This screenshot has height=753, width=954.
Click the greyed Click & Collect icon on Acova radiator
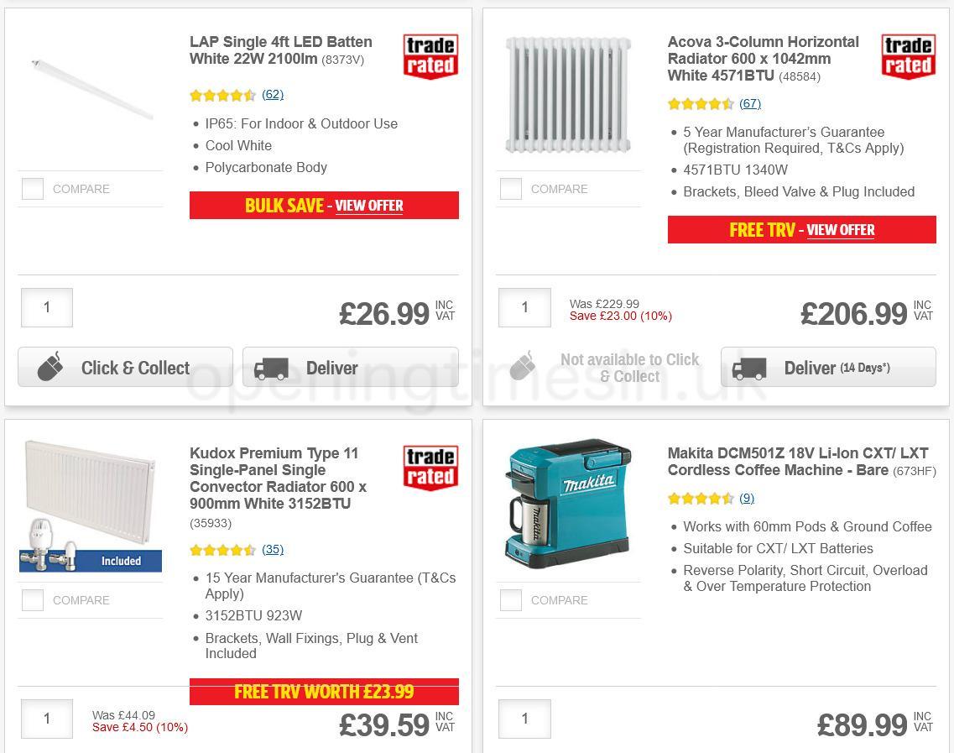(x=523, y=367)
